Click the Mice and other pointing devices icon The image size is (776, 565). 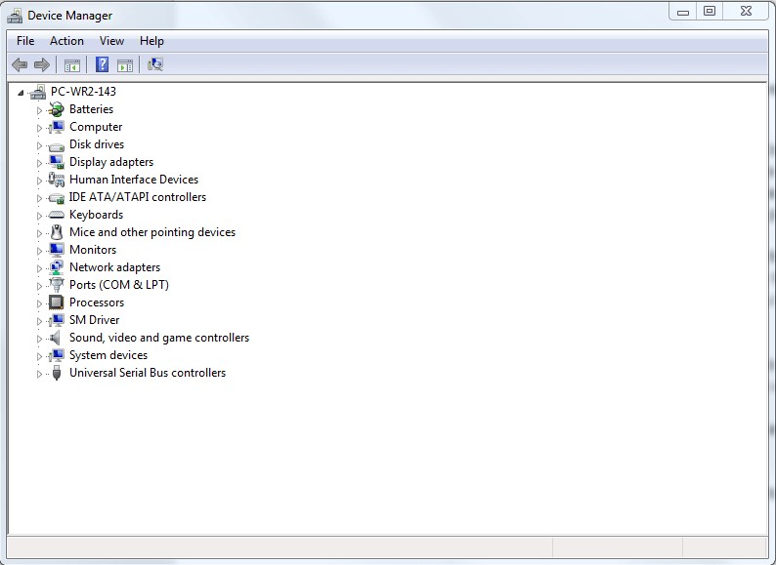pyautogui.click(x=57, y=232)
